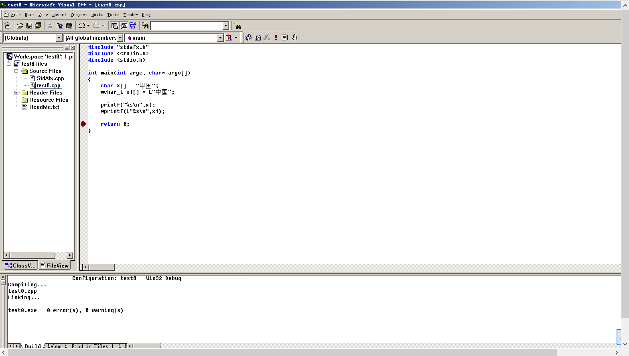Click the editor horizontal scrollbar thumb

tap(101, 267)
